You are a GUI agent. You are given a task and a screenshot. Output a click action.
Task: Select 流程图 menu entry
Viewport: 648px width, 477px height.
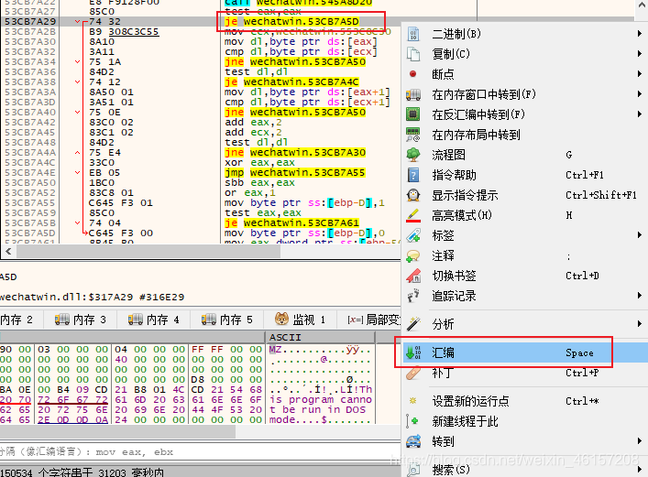[525, 155]
